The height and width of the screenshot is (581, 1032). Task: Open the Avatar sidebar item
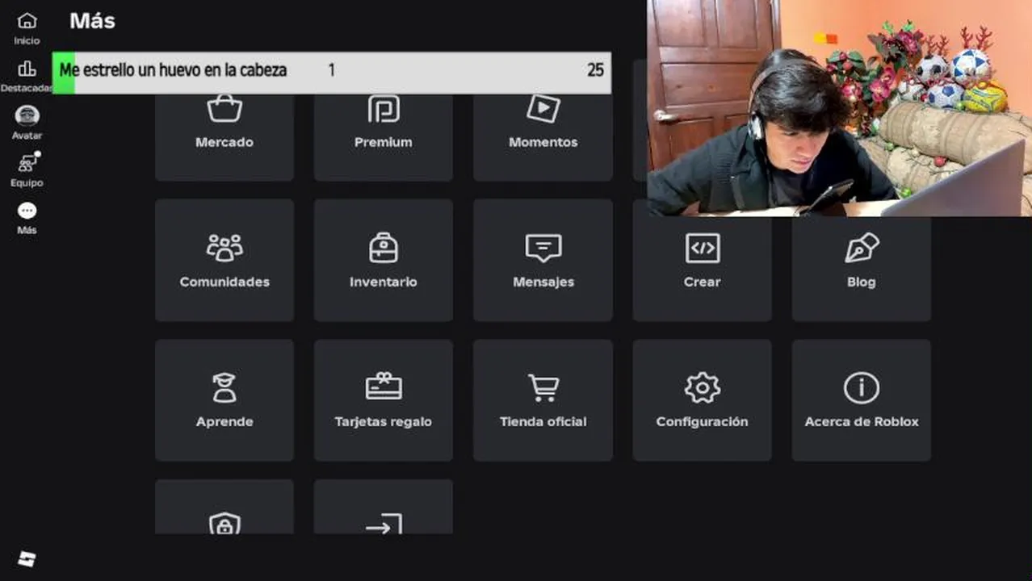point(27,123)
